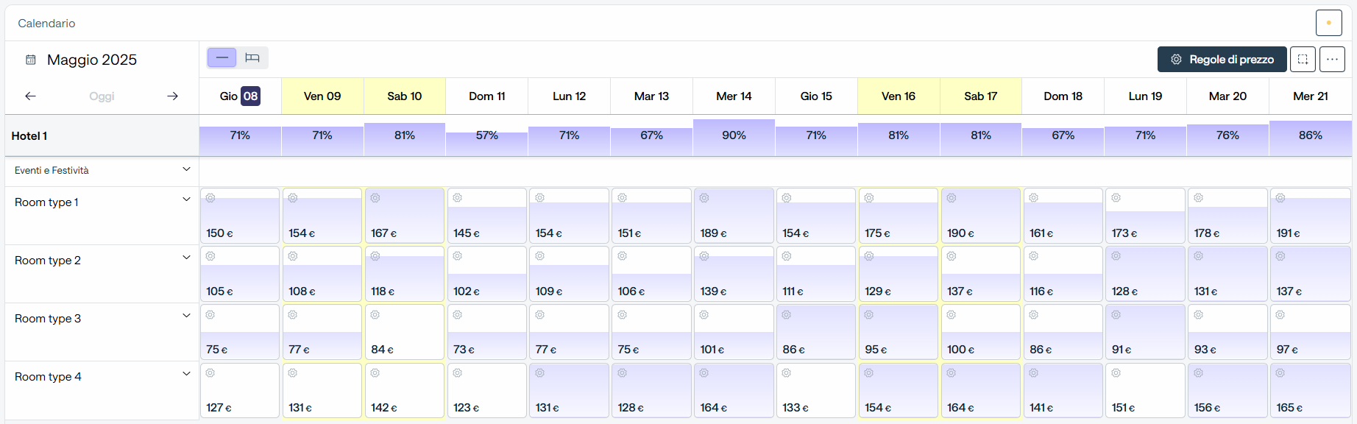Open the three-dots more options menu

click(x=1332, y=59)
